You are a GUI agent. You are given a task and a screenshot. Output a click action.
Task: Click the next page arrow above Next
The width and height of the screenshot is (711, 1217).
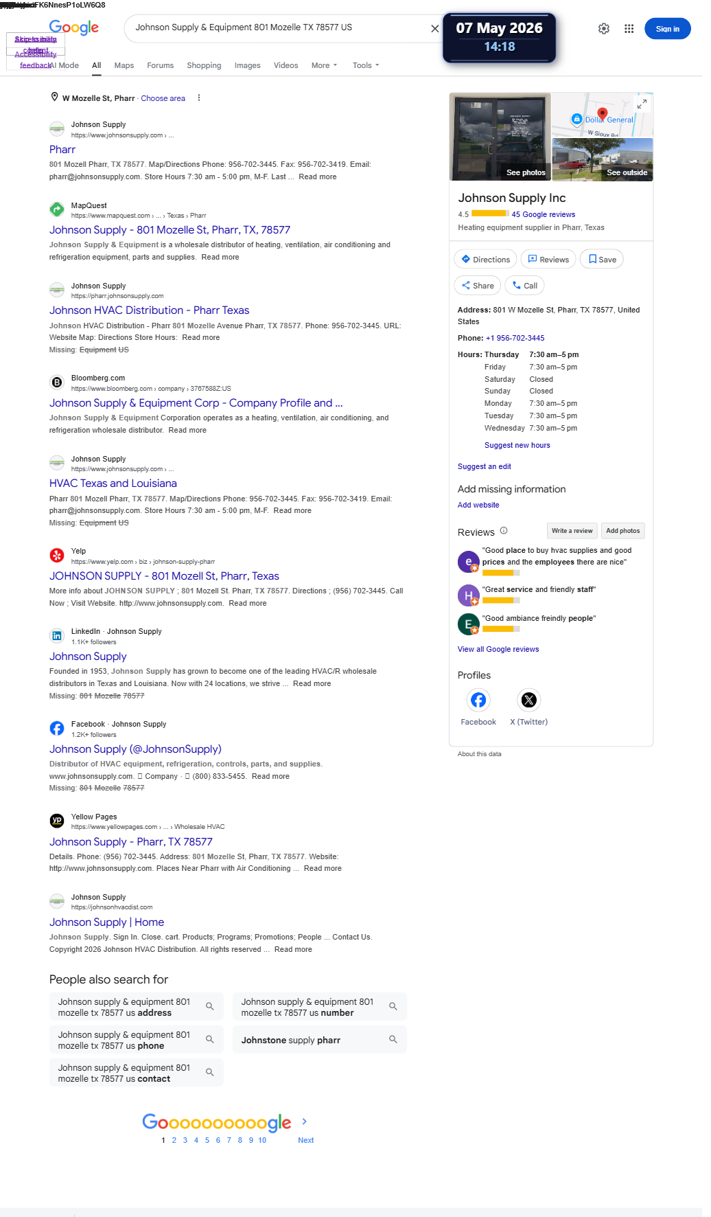point(305,1122)
